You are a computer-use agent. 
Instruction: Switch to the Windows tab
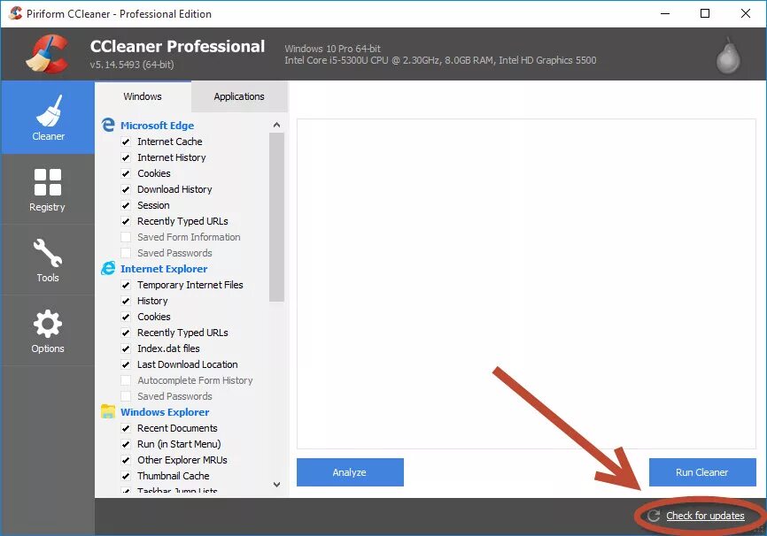coord(143,96)
